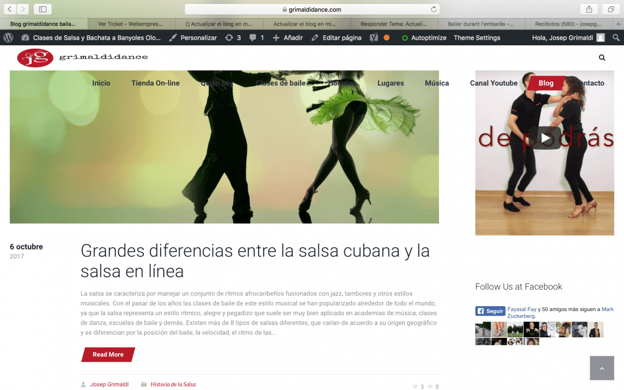Open the Safari share button

point(589,9)
